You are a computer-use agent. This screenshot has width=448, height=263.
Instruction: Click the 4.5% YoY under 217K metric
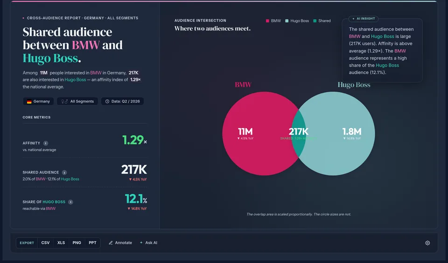(138, 180)
